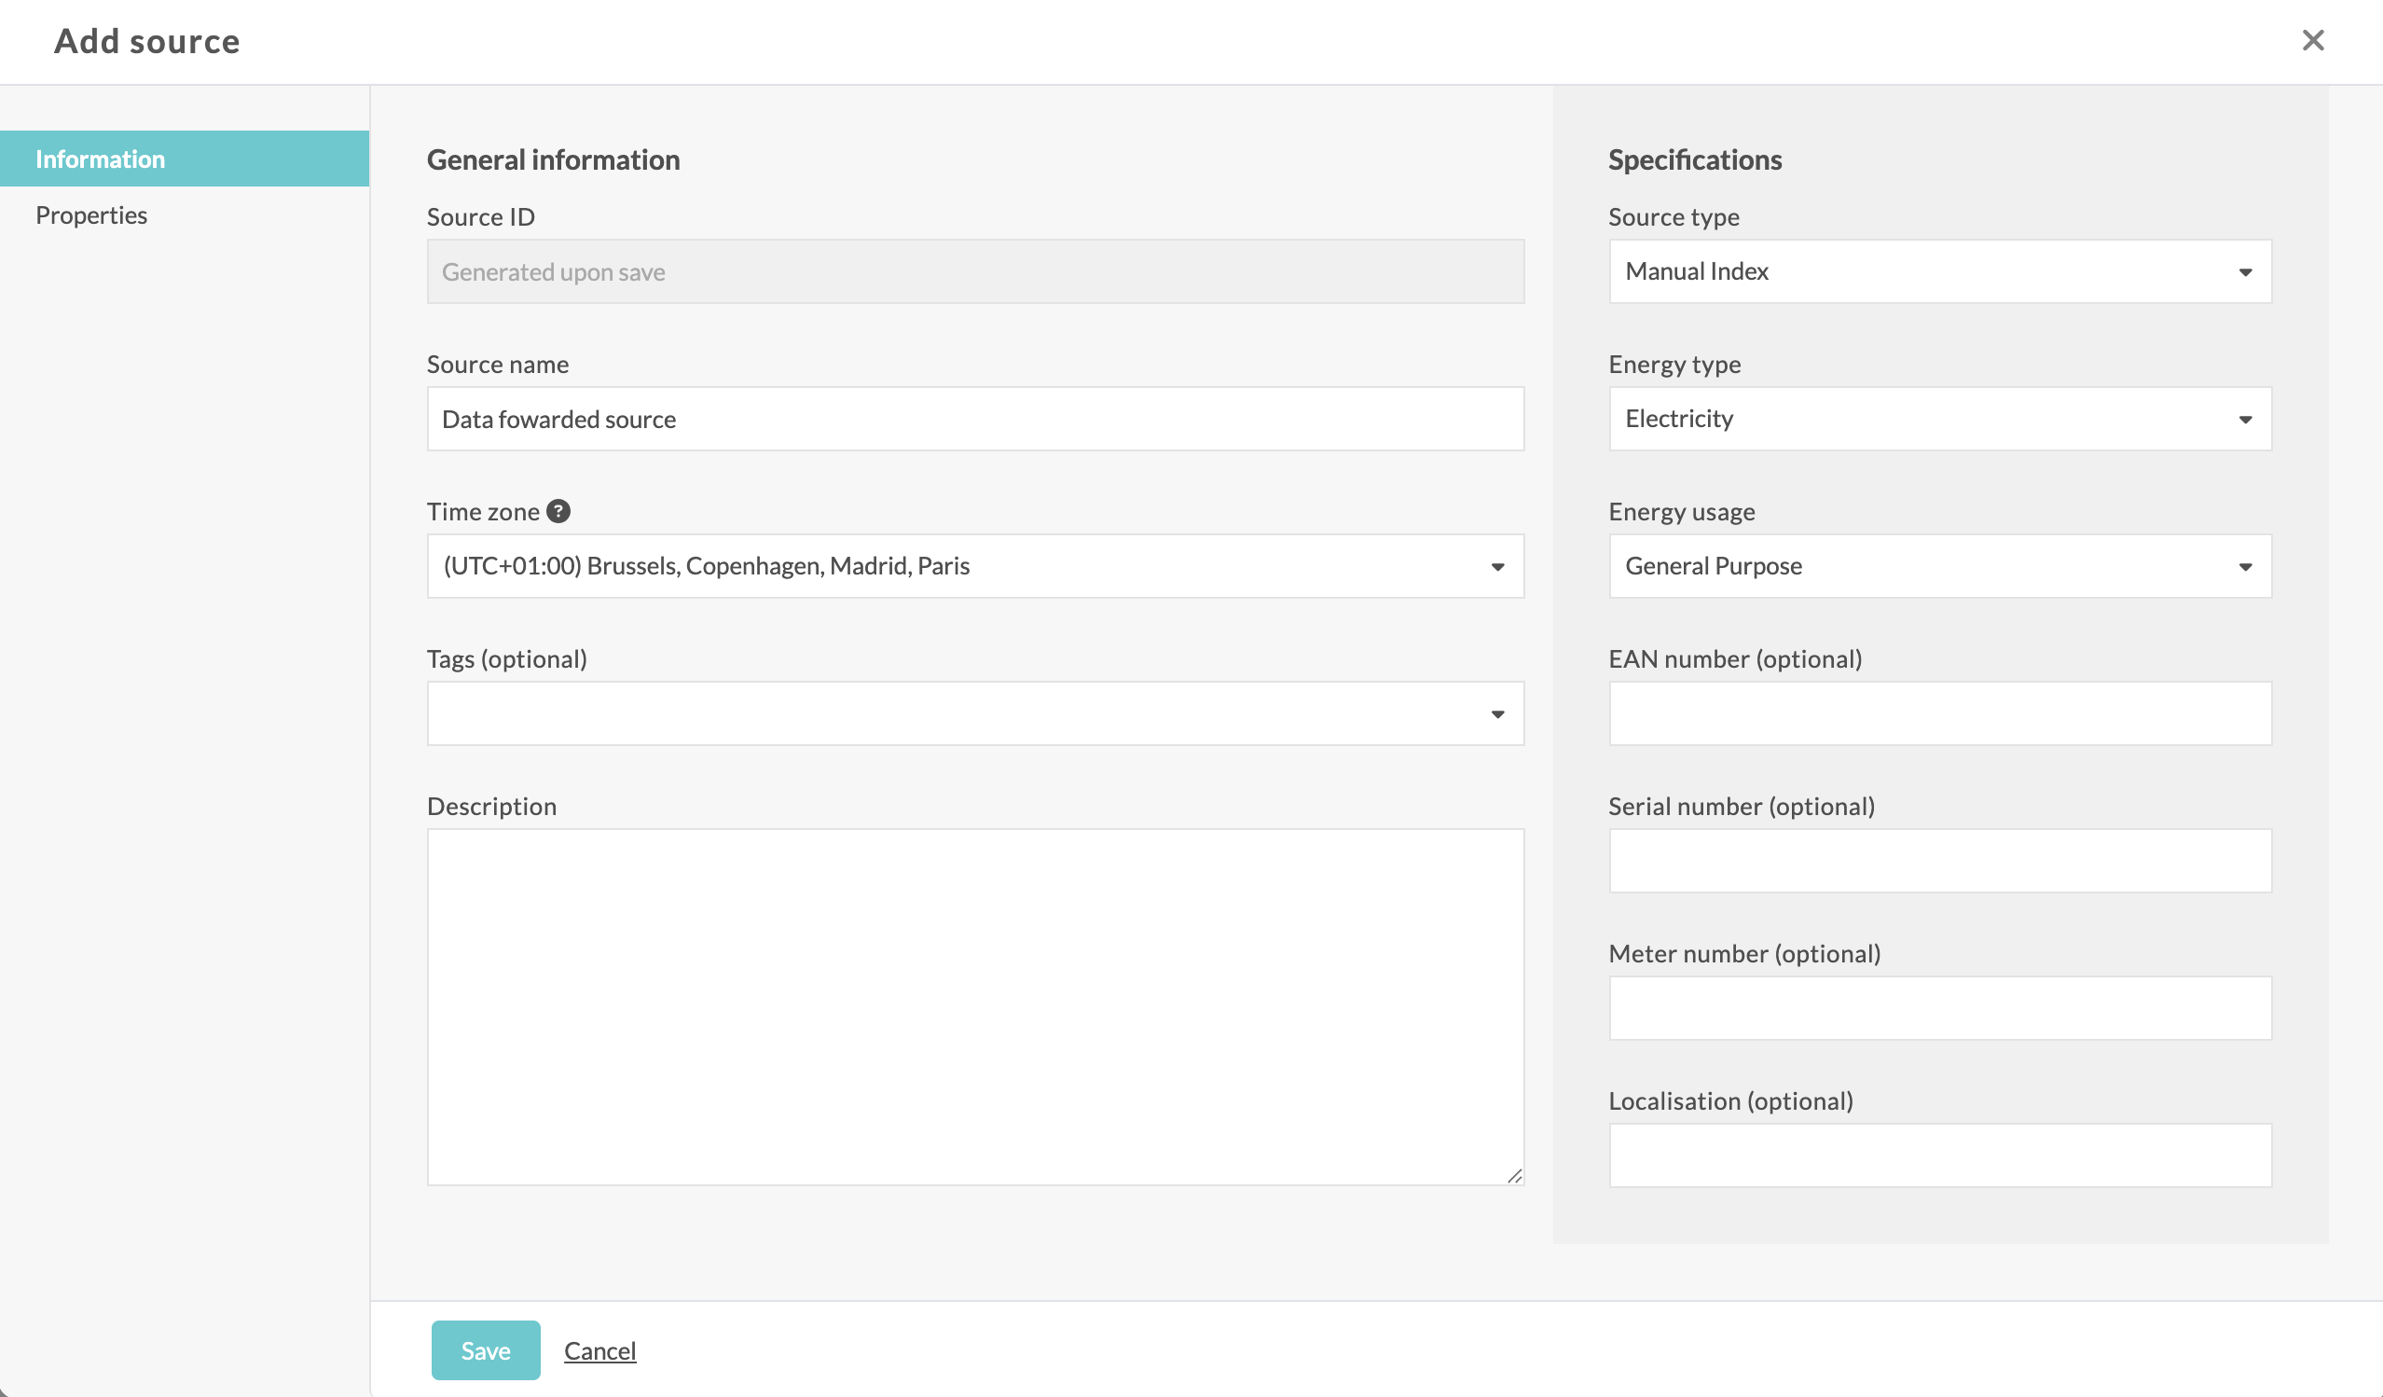Click the Tags field dropdown arrow
Screen dimensions: 2383x1397
[x=1497, y=714]
